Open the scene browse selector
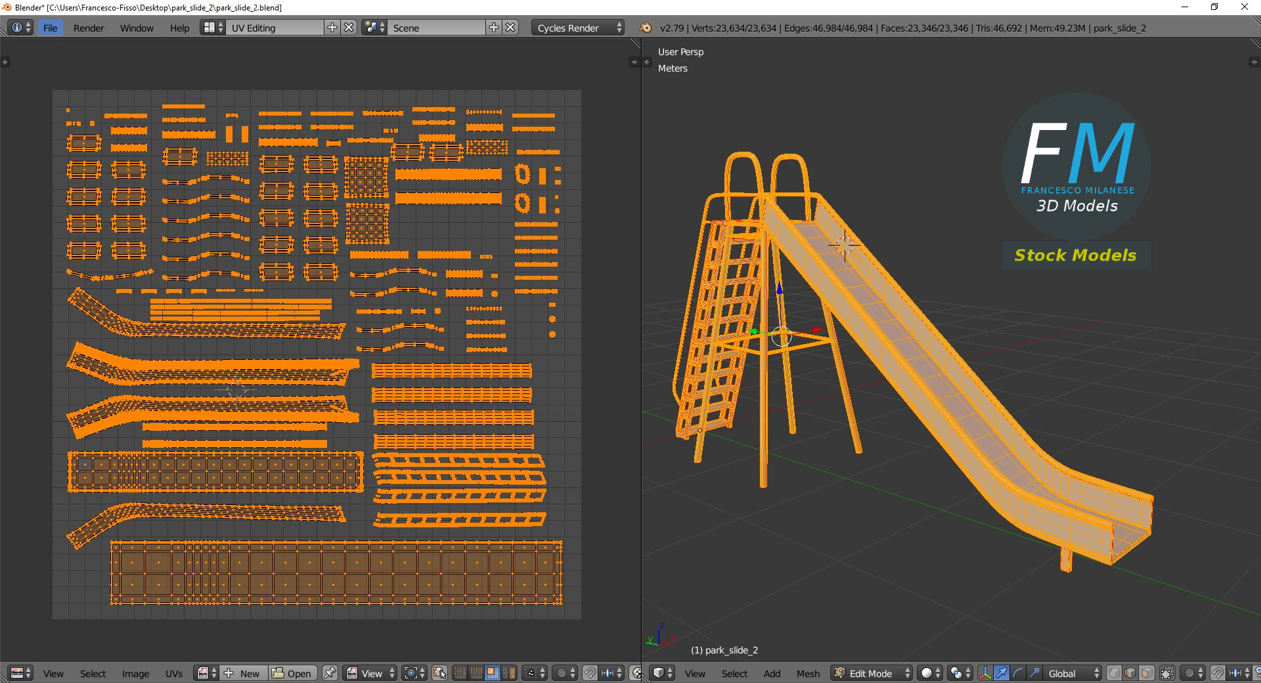The image size is (1261, 683). pyautogui.click(x=374, y=28)
